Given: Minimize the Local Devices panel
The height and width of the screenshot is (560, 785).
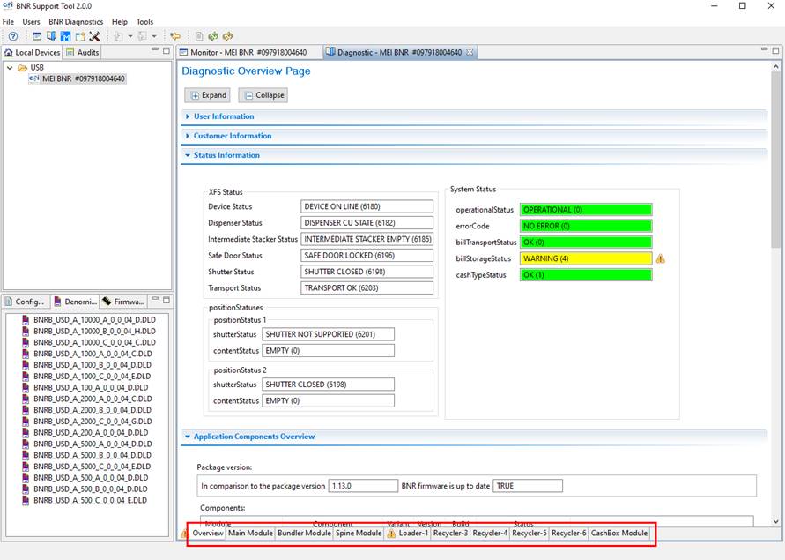Looking at the screenshot, I should click(153, 52).
